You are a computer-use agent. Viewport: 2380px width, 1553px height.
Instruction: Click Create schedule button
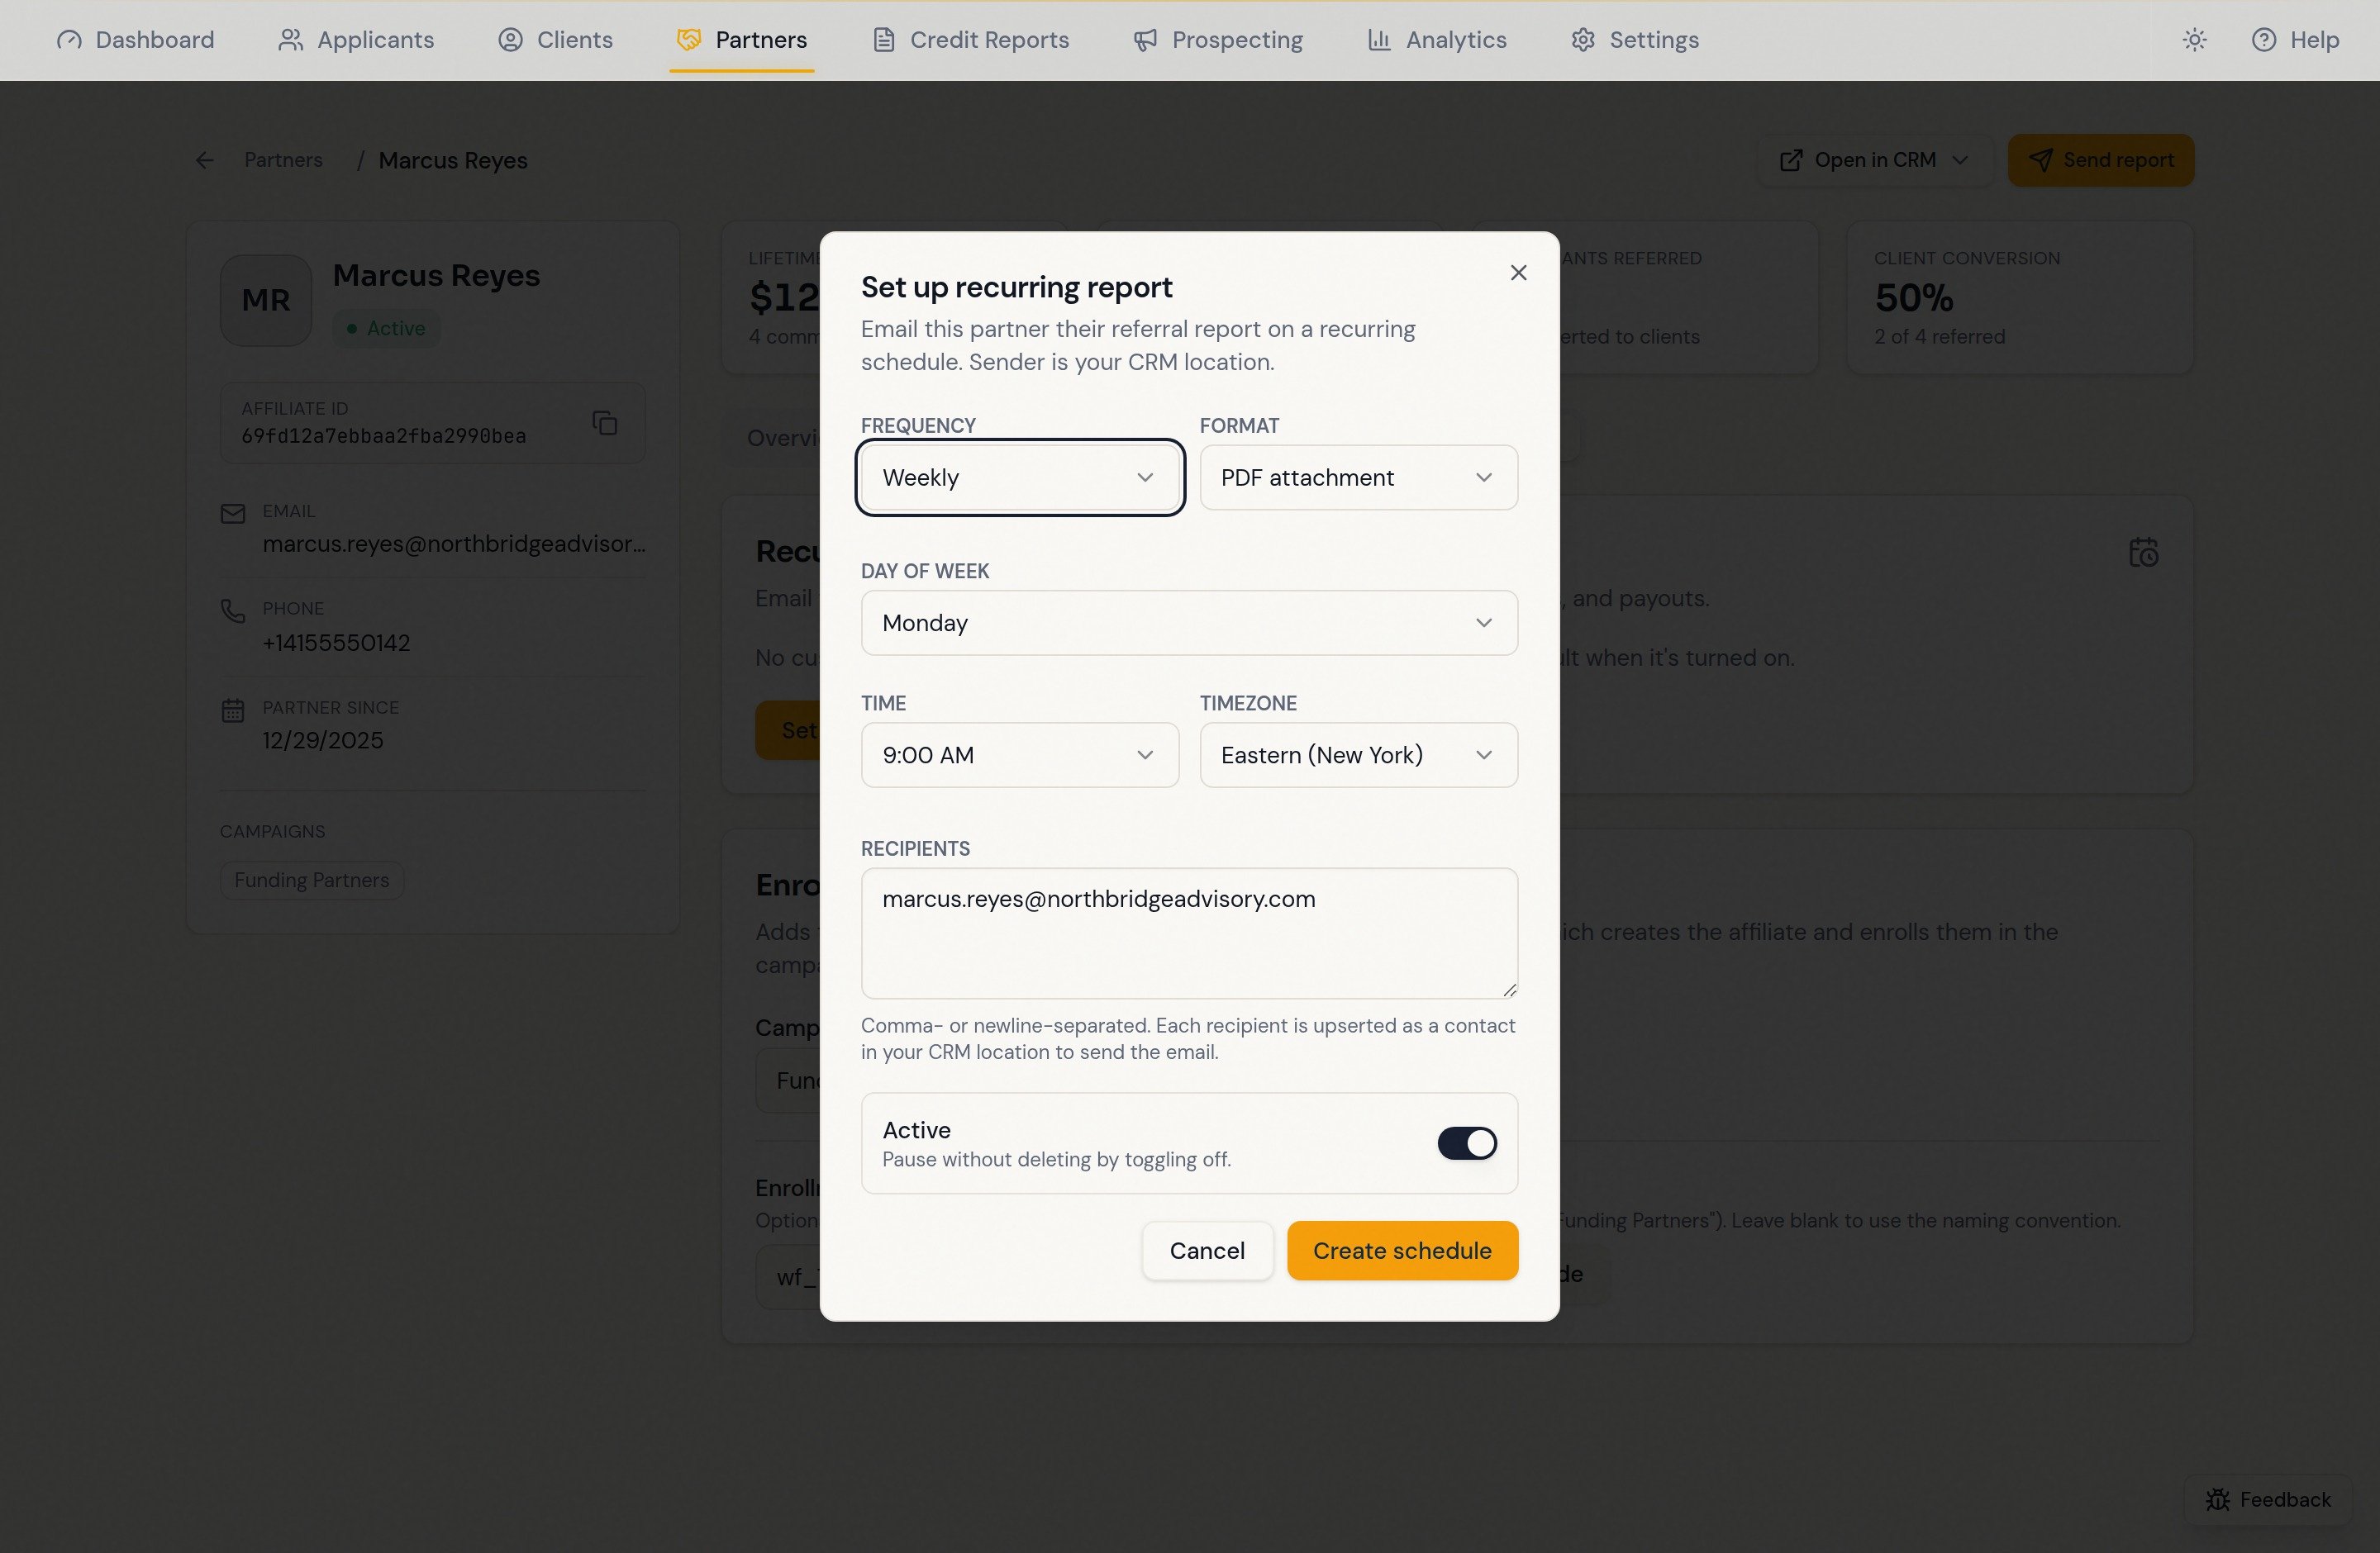pos(1402,1251)
